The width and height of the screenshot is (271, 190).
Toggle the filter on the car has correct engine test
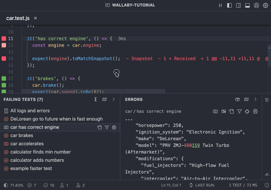point(107,127)
